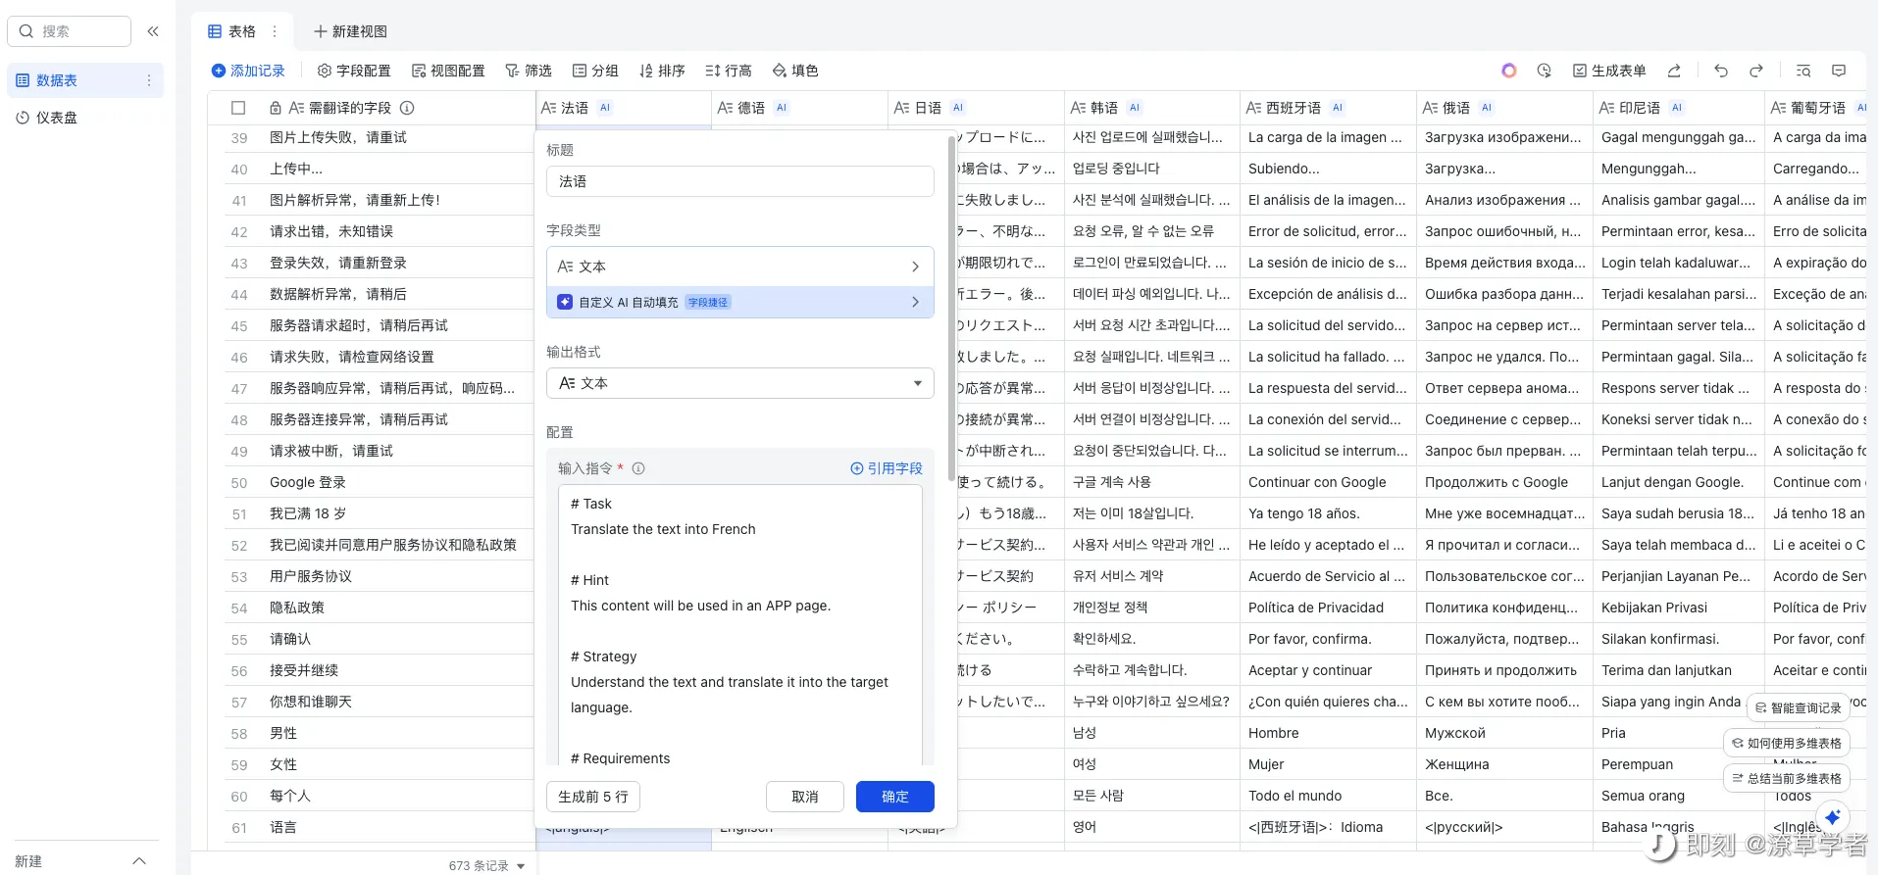Click the 标题 input field containing 法语
The image size is (1878, 875).
(x=739, y=181)
